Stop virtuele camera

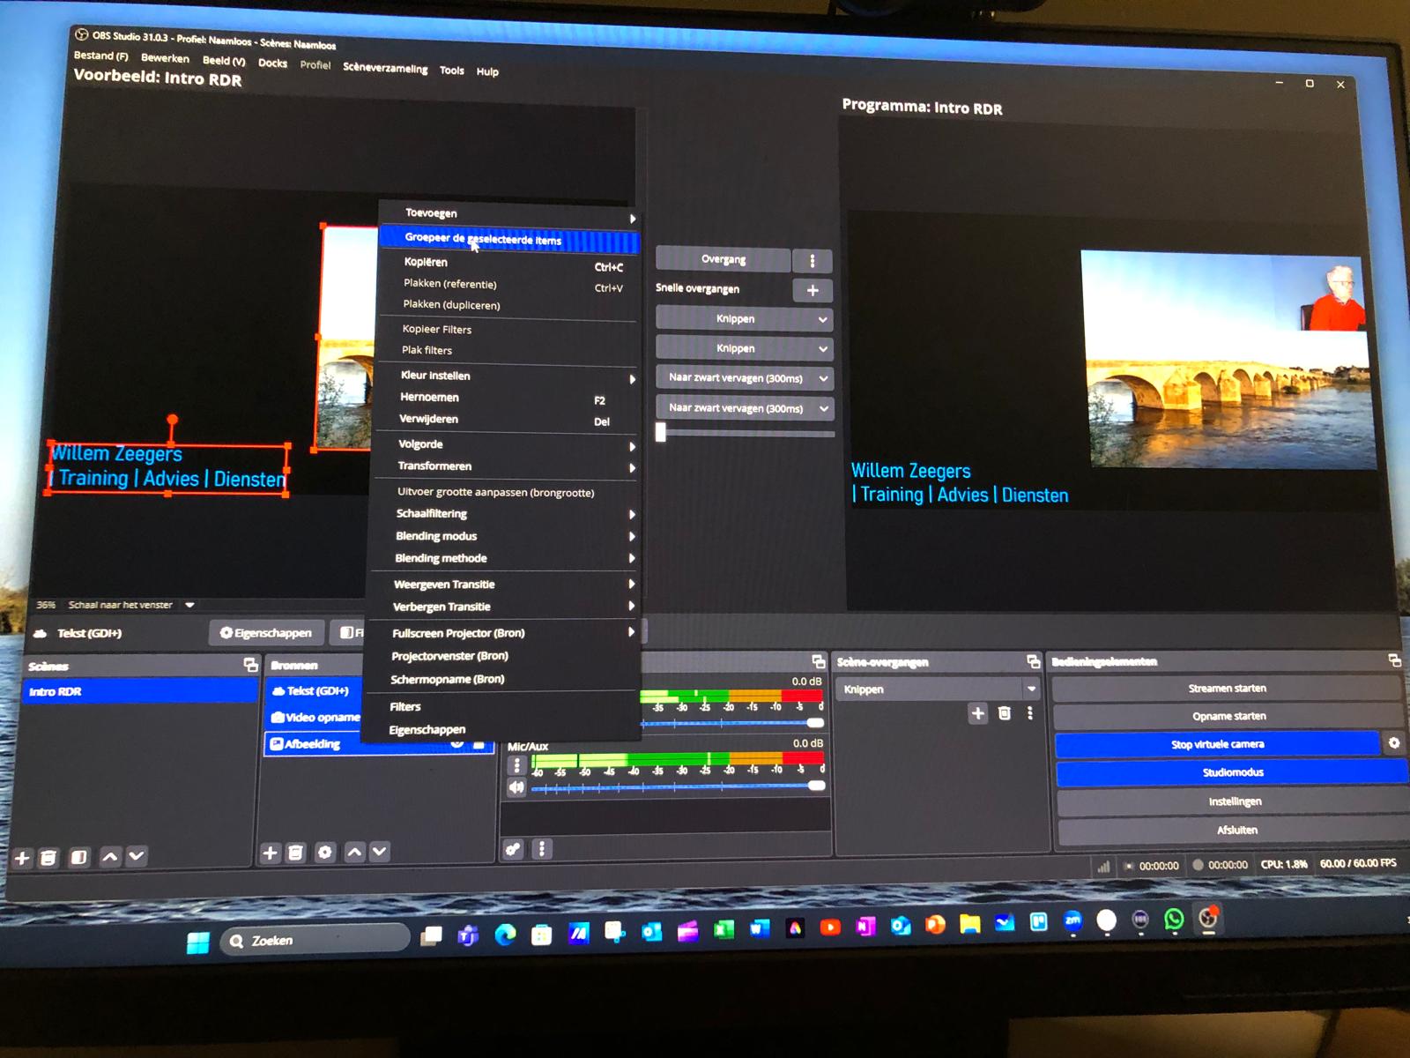pyautogui.click(x=1218, y=744)
